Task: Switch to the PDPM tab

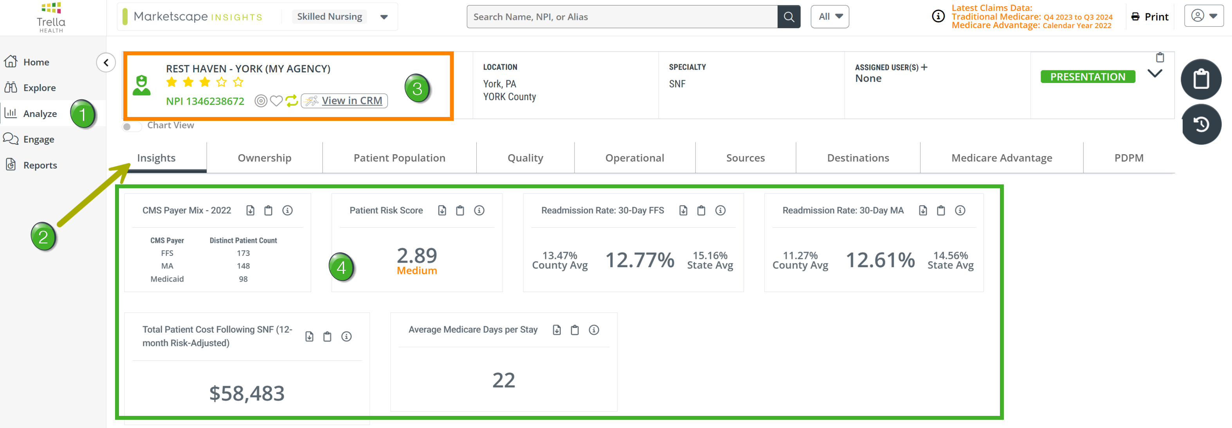Action: tap(1129, 158)
